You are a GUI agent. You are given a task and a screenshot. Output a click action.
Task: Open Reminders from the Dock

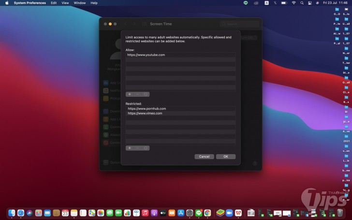[83, 213]
